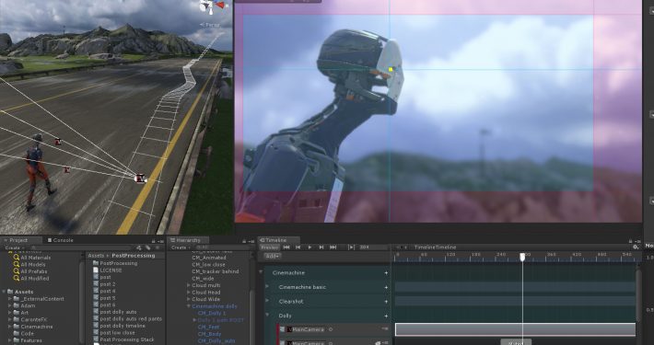The width and height of the screenshot is (654, 345).
Task: Play the Timeline
Action: (309, 247)
